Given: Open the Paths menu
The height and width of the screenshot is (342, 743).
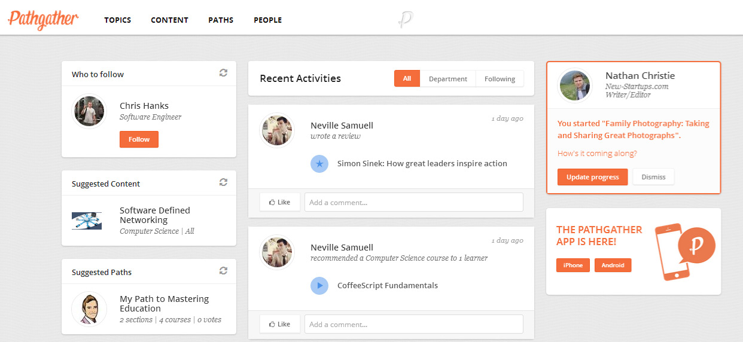Looking at the screenshot, I should (x=221, y=20).
